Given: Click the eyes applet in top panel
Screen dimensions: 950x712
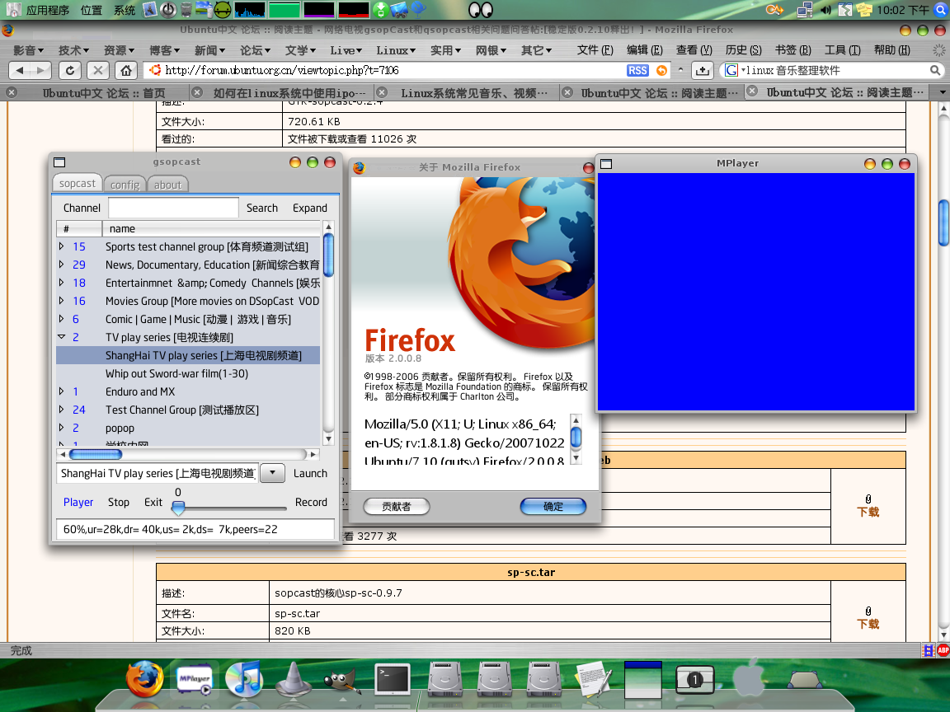Looking at the screenshot, I should (x=481, y=10).
